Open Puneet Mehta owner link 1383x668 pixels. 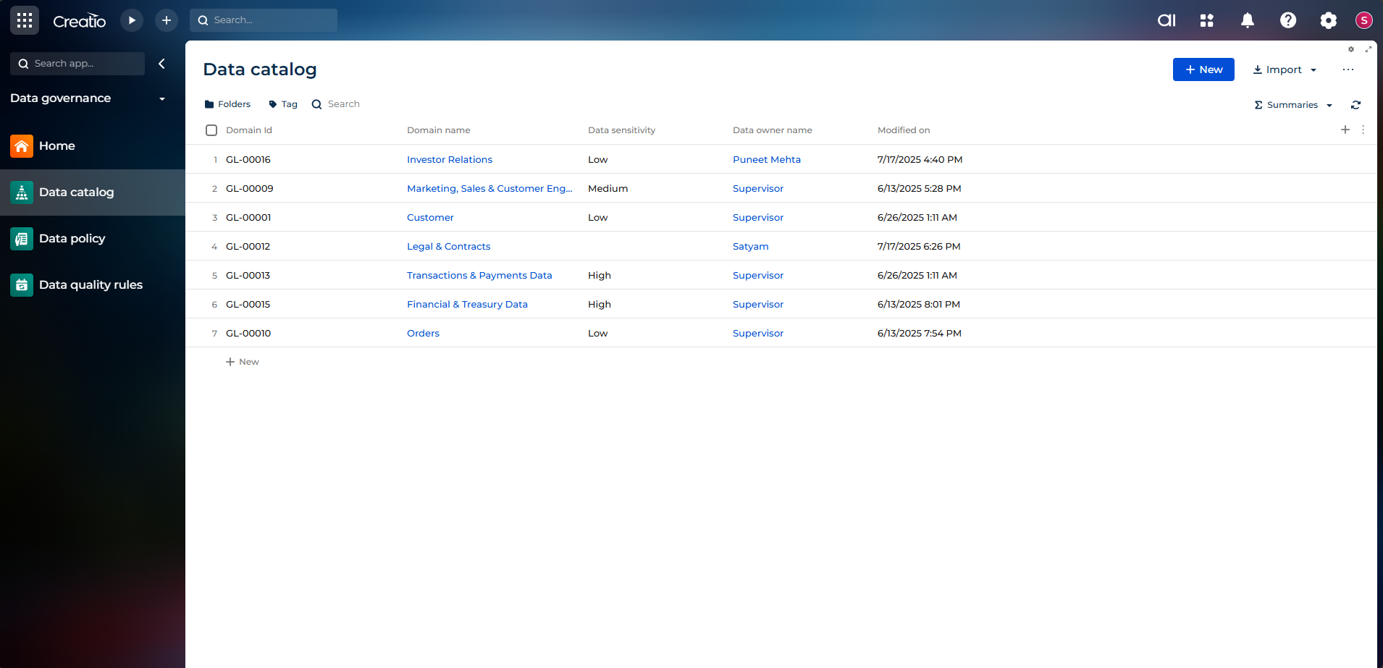point(767,159)
